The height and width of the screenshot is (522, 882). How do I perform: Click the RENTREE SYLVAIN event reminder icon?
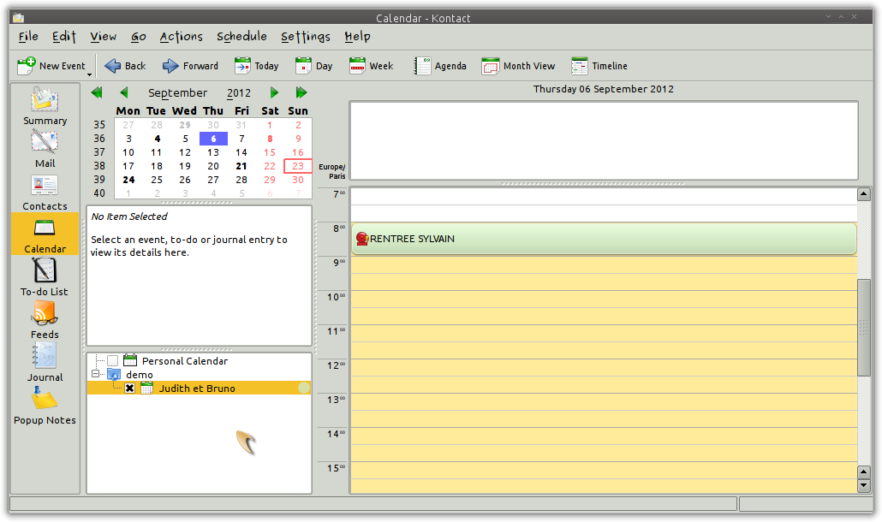[361, 239]
